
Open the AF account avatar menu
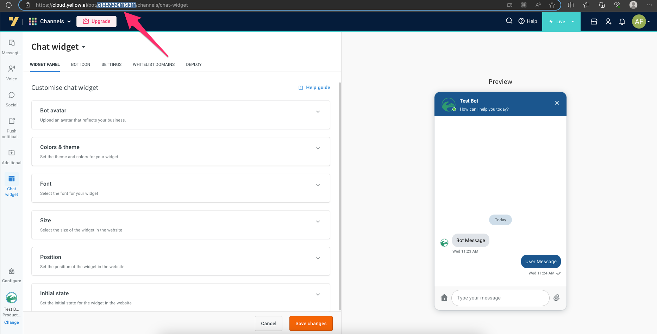click(x=641, y=21)
